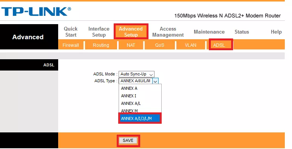Open the NAT submenu
This screenshot has width=292, height=149.
pos(131,45)
